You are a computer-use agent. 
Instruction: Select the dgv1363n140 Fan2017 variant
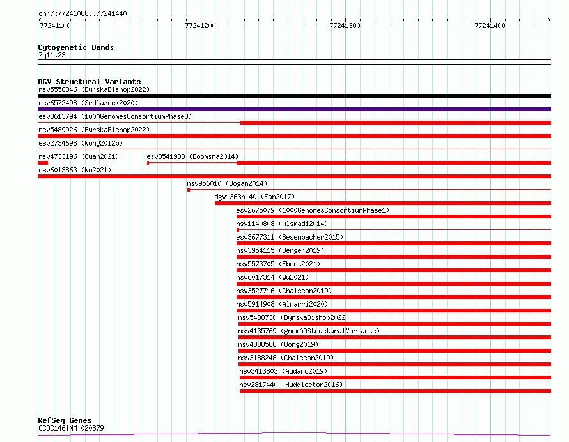(254, 197)
